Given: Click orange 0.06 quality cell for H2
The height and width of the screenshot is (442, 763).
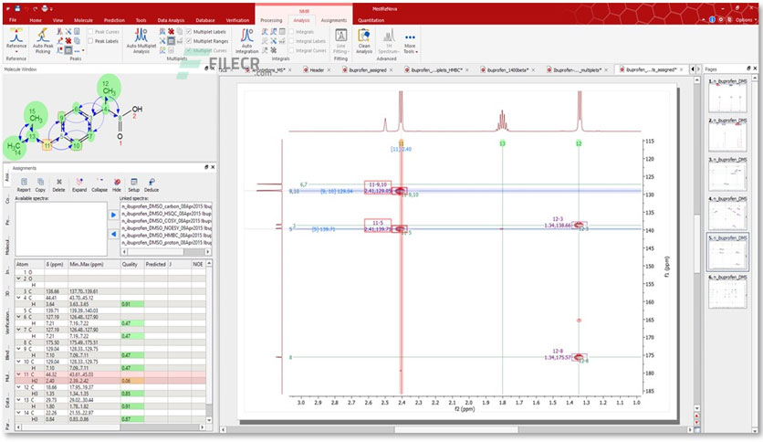Looking at the screenshot, I should pos(132,381).
